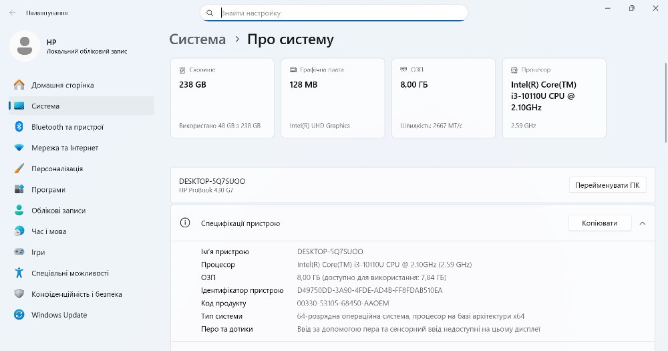Click the Windows Update sync icon
This screenshot has height=351, width=668.
pos(19,315)
